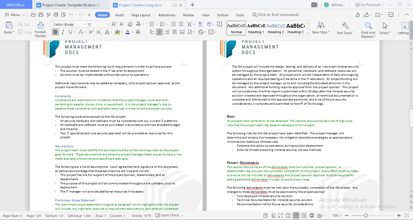Set Center paragraph alignment

tap(159, 32)
